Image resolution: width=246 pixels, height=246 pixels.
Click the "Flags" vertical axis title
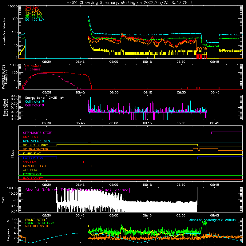pos(13,153)
